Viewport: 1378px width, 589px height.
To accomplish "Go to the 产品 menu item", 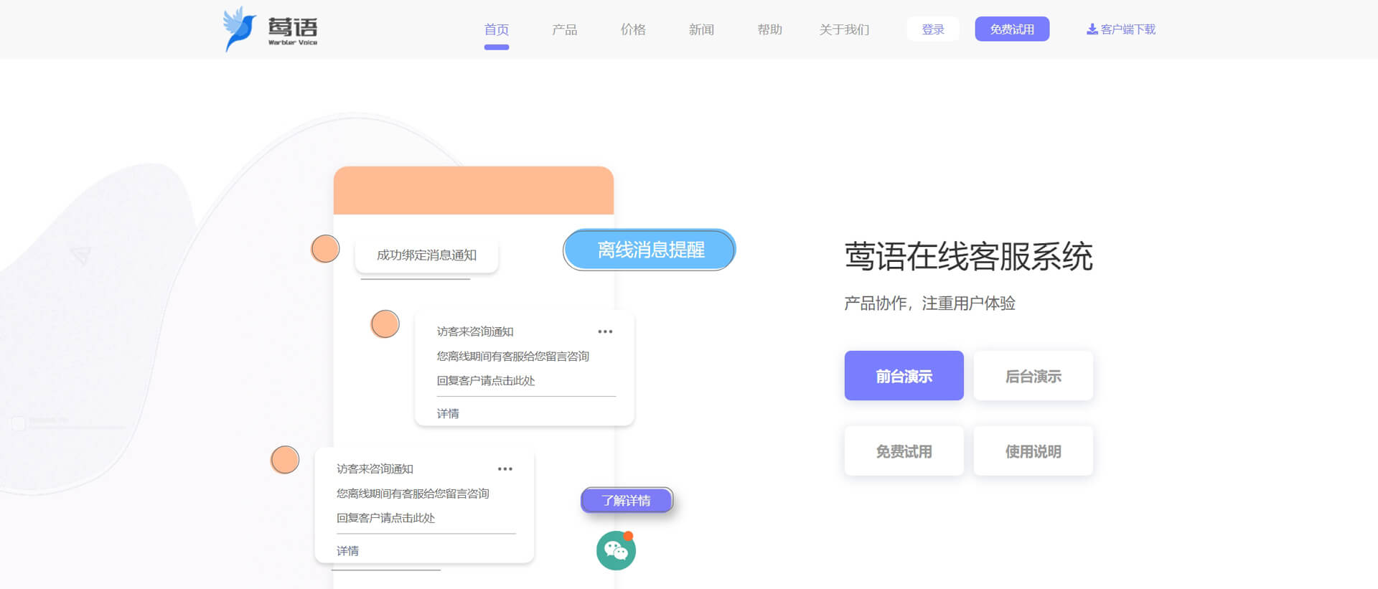I will pos(564,29).
